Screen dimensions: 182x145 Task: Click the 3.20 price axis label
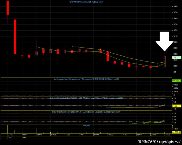click(175, 30)
